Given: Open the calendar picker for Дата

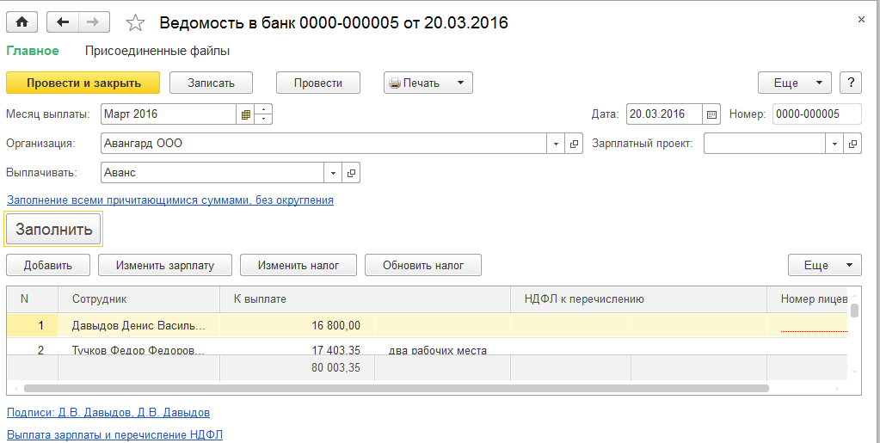Looking at the screenshot, I should 711,114.
